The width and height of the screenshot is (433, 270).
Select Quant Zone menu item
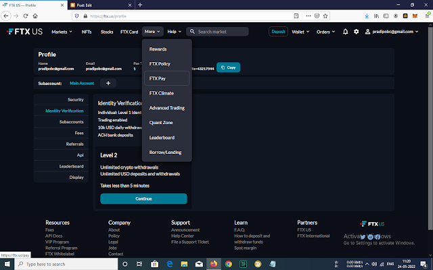(x=167, y=123)
